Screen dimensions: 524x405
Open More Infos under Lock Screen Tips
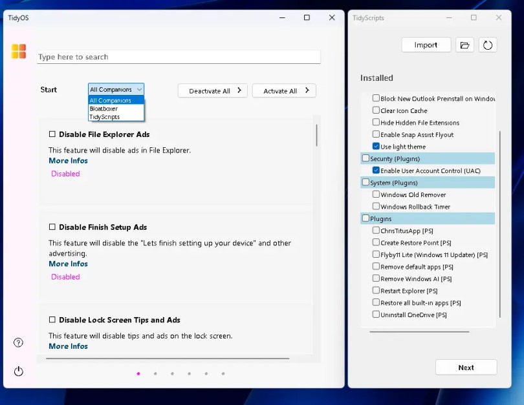68,346
